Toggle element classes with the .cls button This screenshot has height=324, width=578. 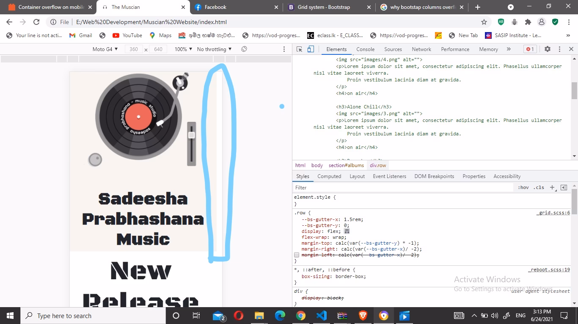point(539,187)
